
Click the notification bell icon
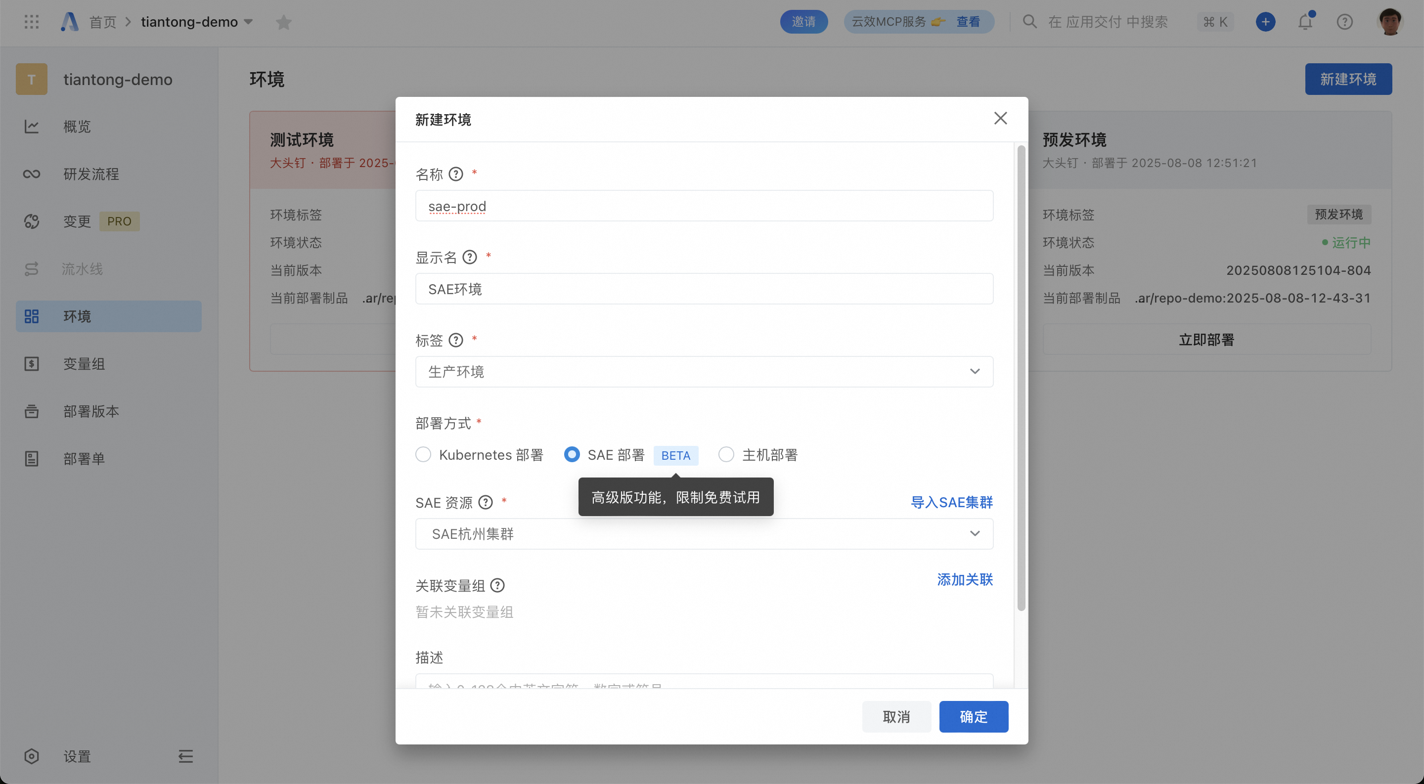point(1305,22)
